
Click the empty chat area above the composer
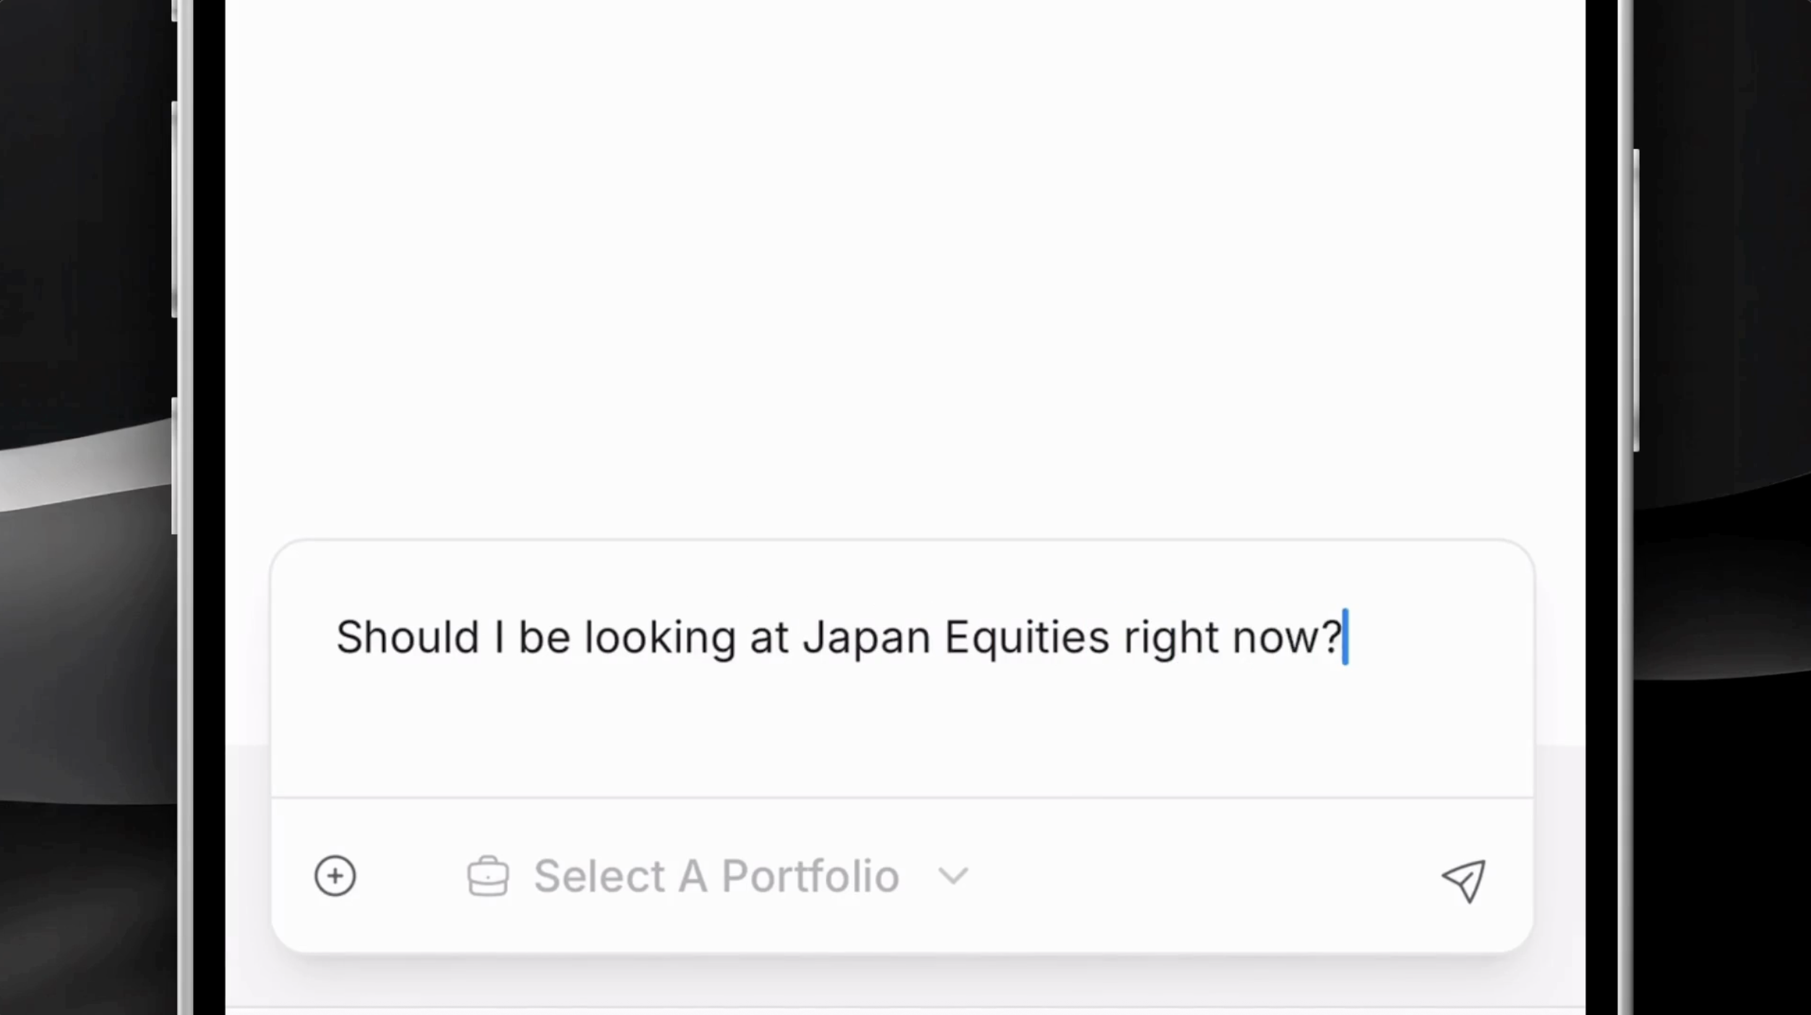(905, 267)
